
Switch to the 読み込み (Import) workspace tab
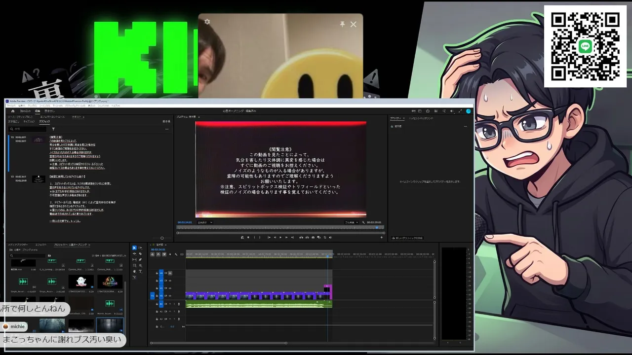pos(25,111)
